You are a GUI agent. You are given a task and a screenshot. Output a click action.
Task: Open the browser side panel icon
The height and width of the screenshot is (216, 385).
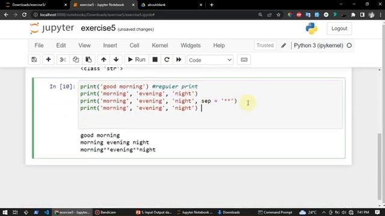click(362, 14)
